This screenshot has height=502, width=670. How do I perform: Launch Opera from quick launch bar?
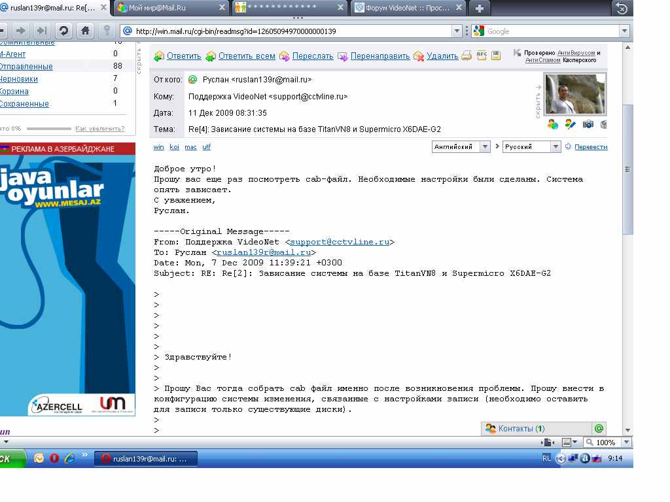tap(54, 458)
